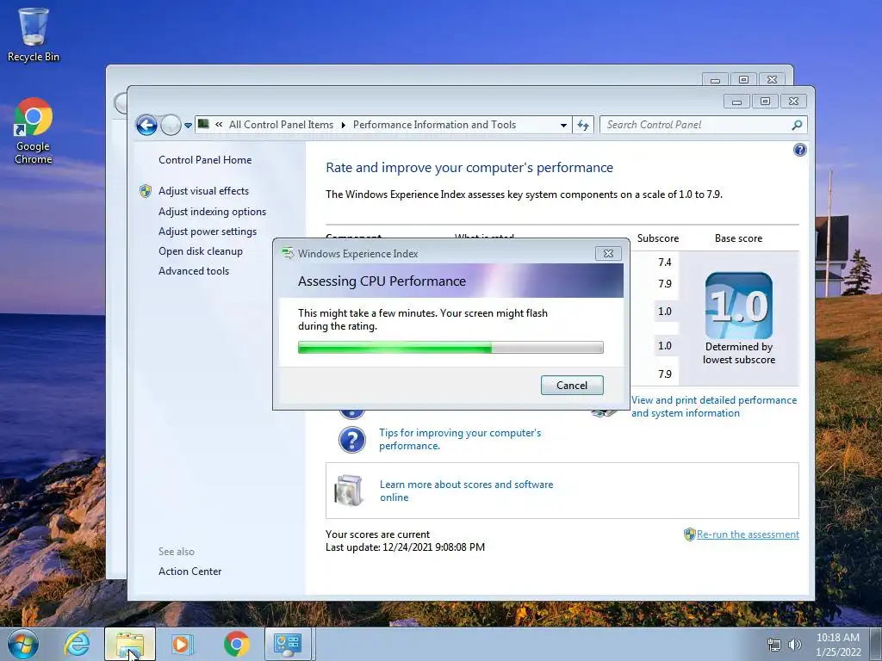Expand the double-chevron breadcrumb overflow

[x=219, y=125]
